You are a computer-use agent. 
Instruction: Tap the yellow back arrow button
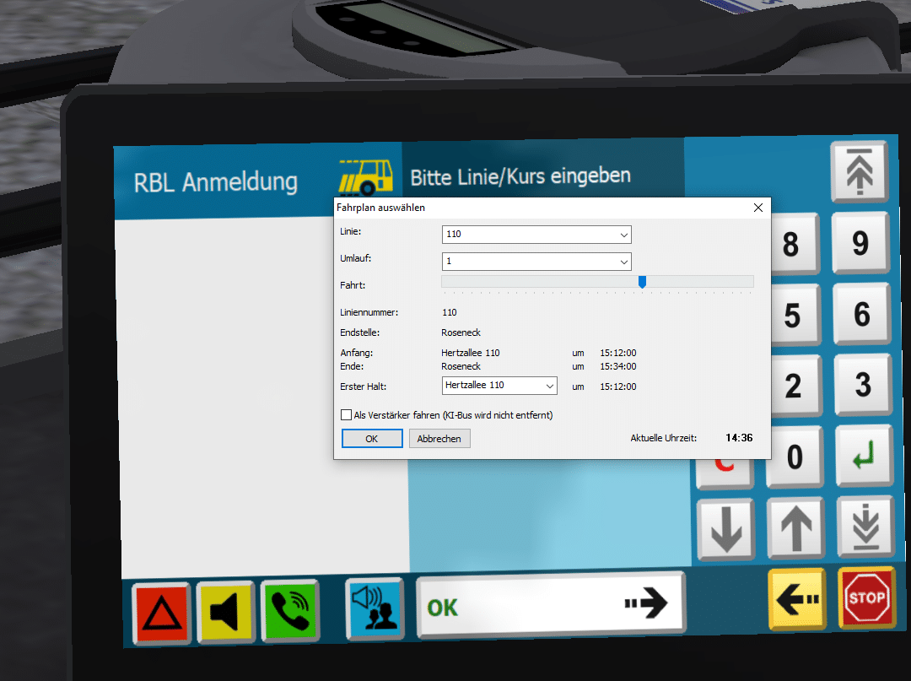tap(795, 598)
